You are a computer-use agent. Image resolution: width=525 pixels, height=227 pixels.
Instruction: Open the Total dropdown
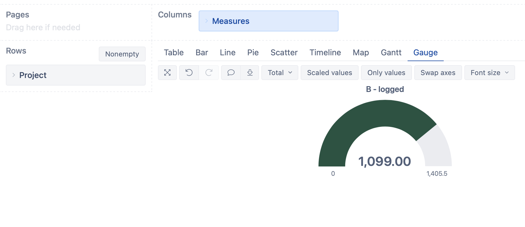[280, 72]
